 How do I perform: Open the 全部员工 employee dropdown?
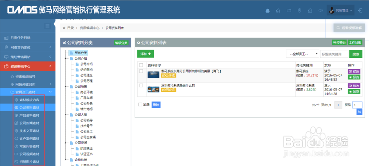[x=303, y=54]
